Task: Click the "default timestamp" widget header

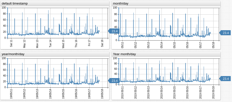Action: tap(55, 4)
